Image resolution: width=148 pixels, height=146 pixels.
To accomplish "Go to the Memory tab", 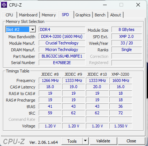I will 49,15.
